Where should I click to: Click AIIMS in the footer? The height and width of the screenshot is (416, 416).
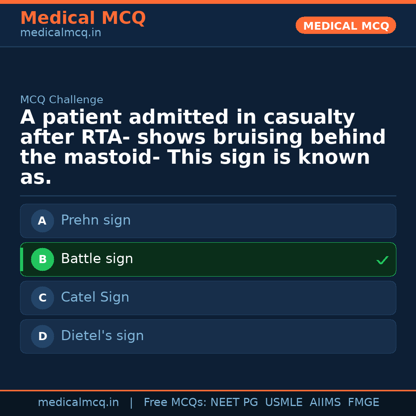pyautogui.click(x=325, y=402)
